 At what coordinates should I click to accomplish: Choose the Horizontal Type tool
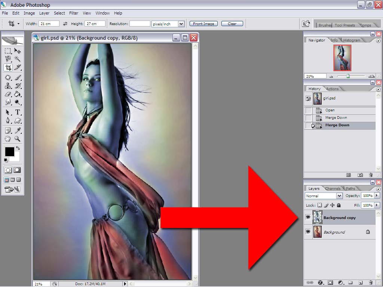coord(17,112)
